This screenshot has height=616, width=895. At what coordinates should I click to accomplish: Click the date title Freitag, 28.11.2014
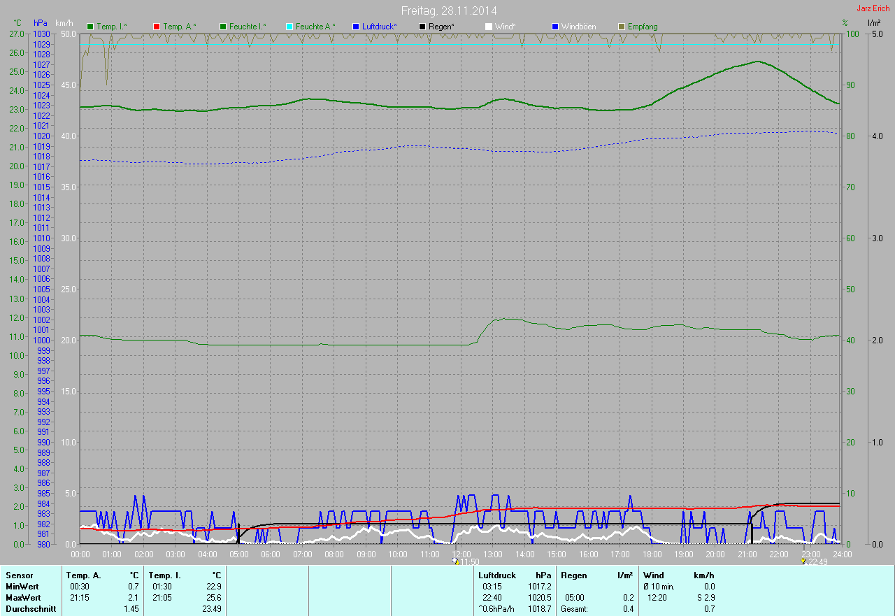pos(449,10)
